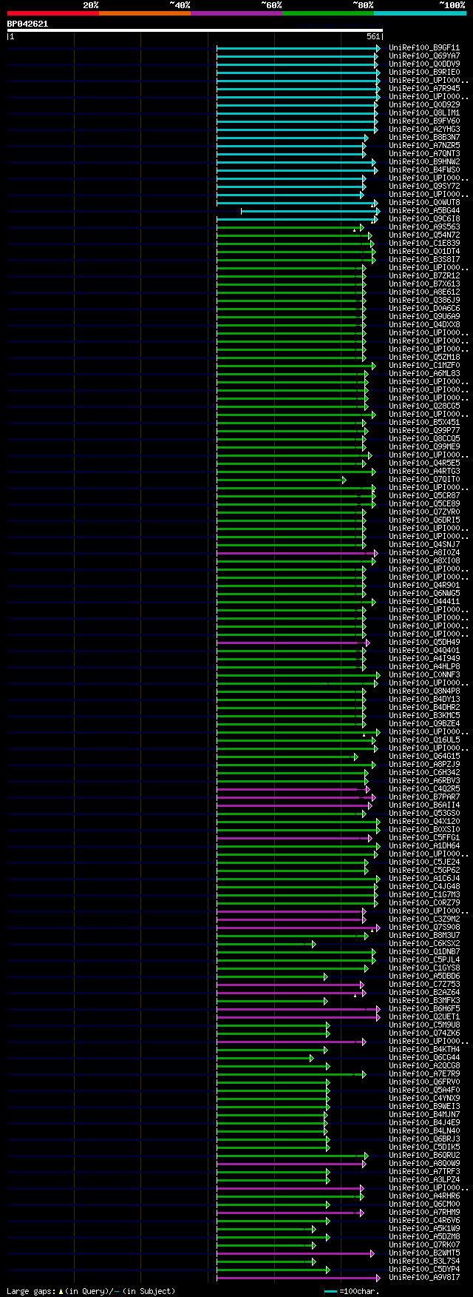Click label UniRef100_B7ZR12
473x1297 pixels.
424,275
